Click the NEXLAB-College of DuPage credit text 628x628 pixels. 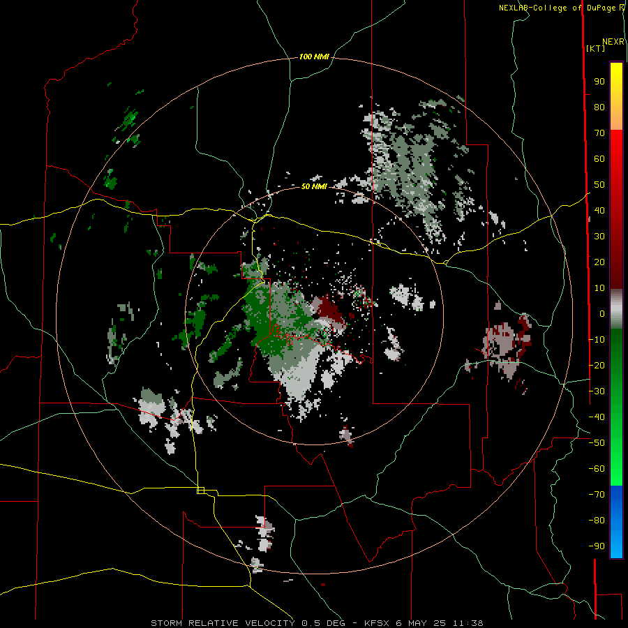pos(561,8)
